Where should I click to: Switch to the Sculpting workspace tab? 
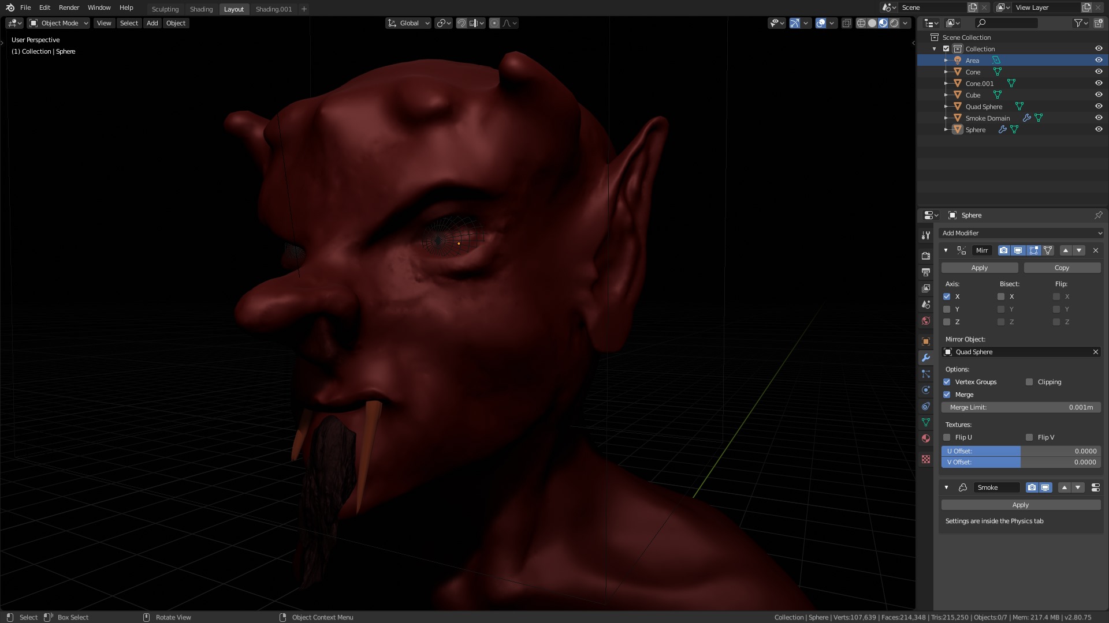tap(165, 9)
